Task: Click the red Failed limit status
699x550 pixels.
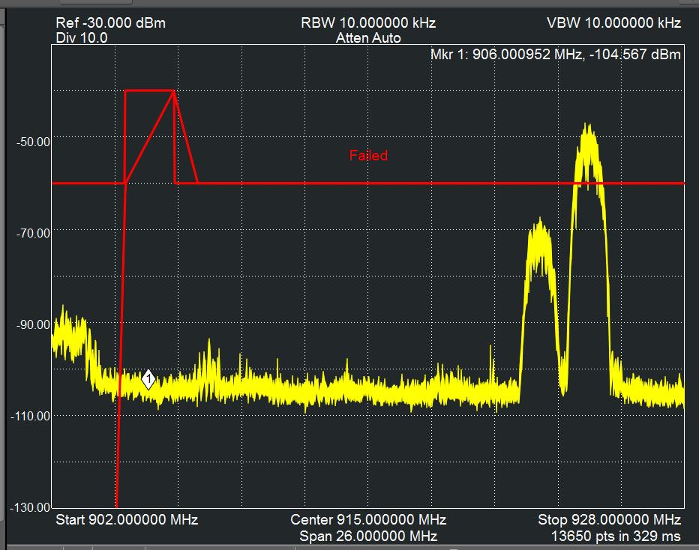Action: tap(368, 155)
